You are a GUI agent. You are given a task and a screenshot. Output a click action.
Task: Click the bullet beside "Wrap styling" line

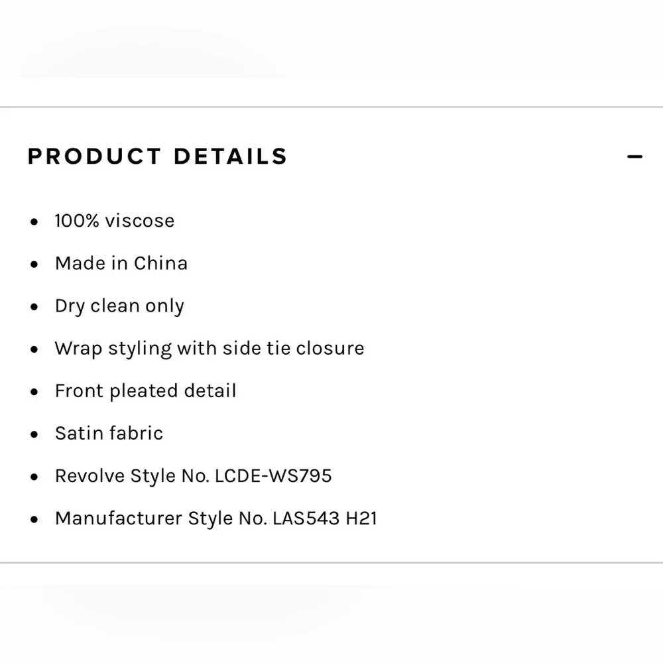coord(34,349)
